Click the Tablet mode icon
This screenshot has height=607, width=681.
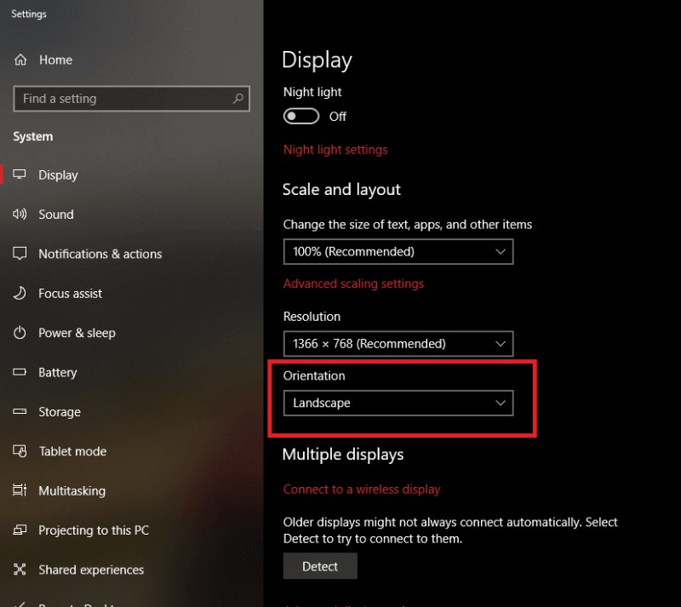pyautogui.click(x=20, y=451)
